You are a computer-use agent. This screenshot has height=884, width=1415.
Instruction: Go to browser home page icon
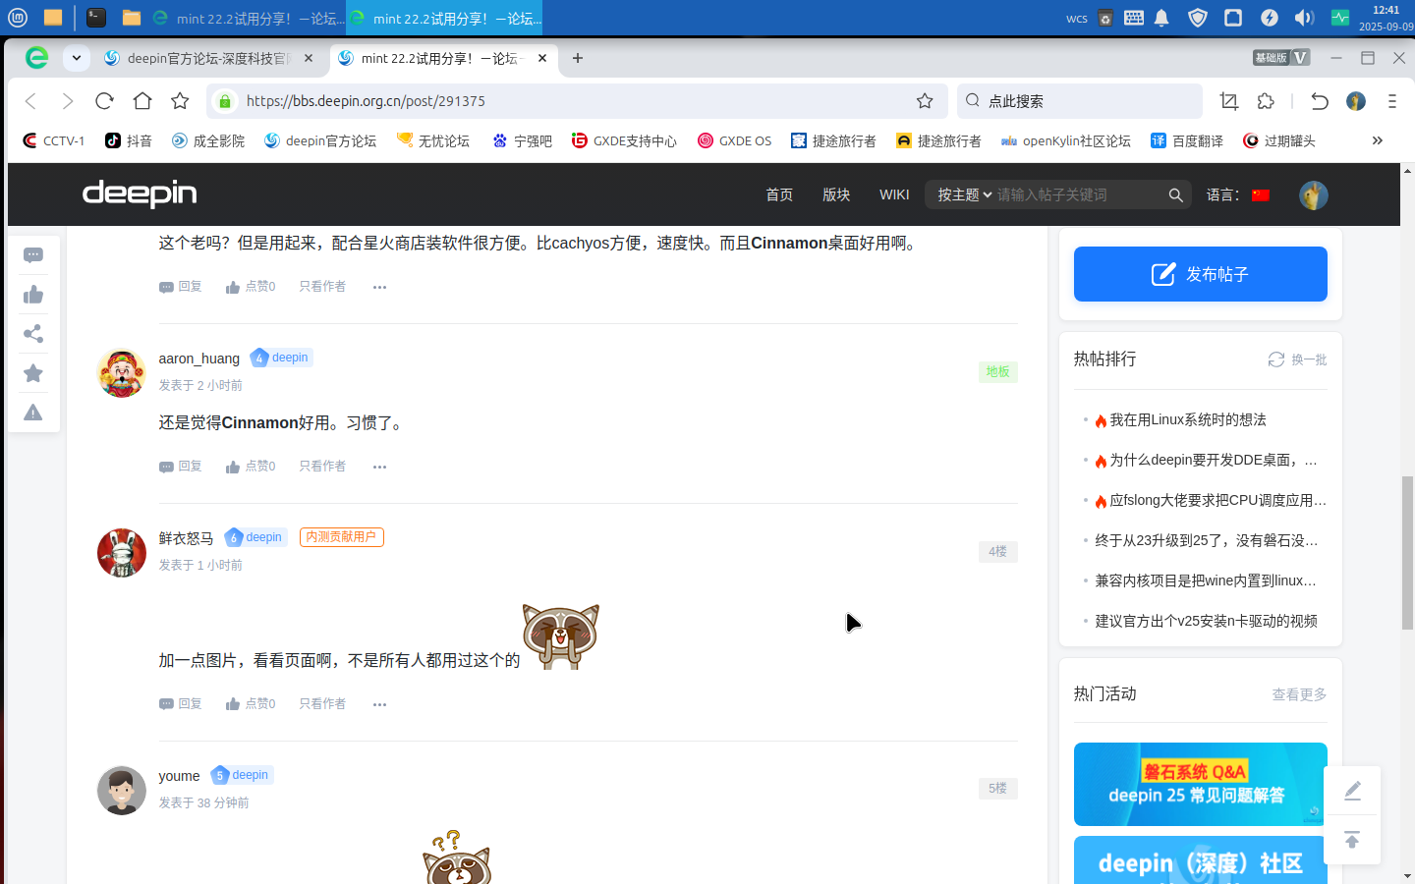(x=142, y=101)
